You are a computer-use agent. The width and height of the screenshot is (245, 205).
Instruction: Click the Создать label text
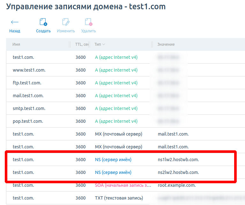43,31
